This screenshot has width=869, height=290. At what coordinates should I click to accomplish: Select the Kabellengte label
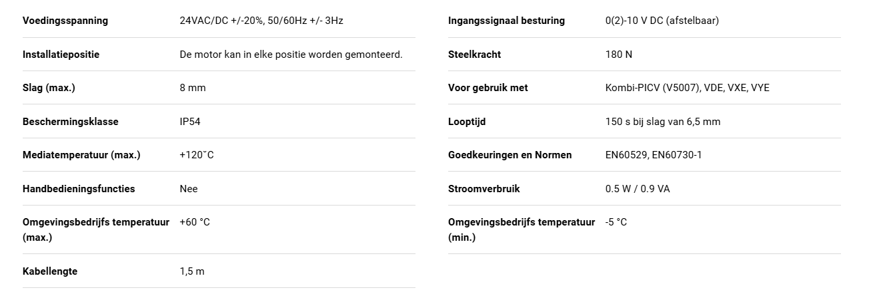point(50,271)
